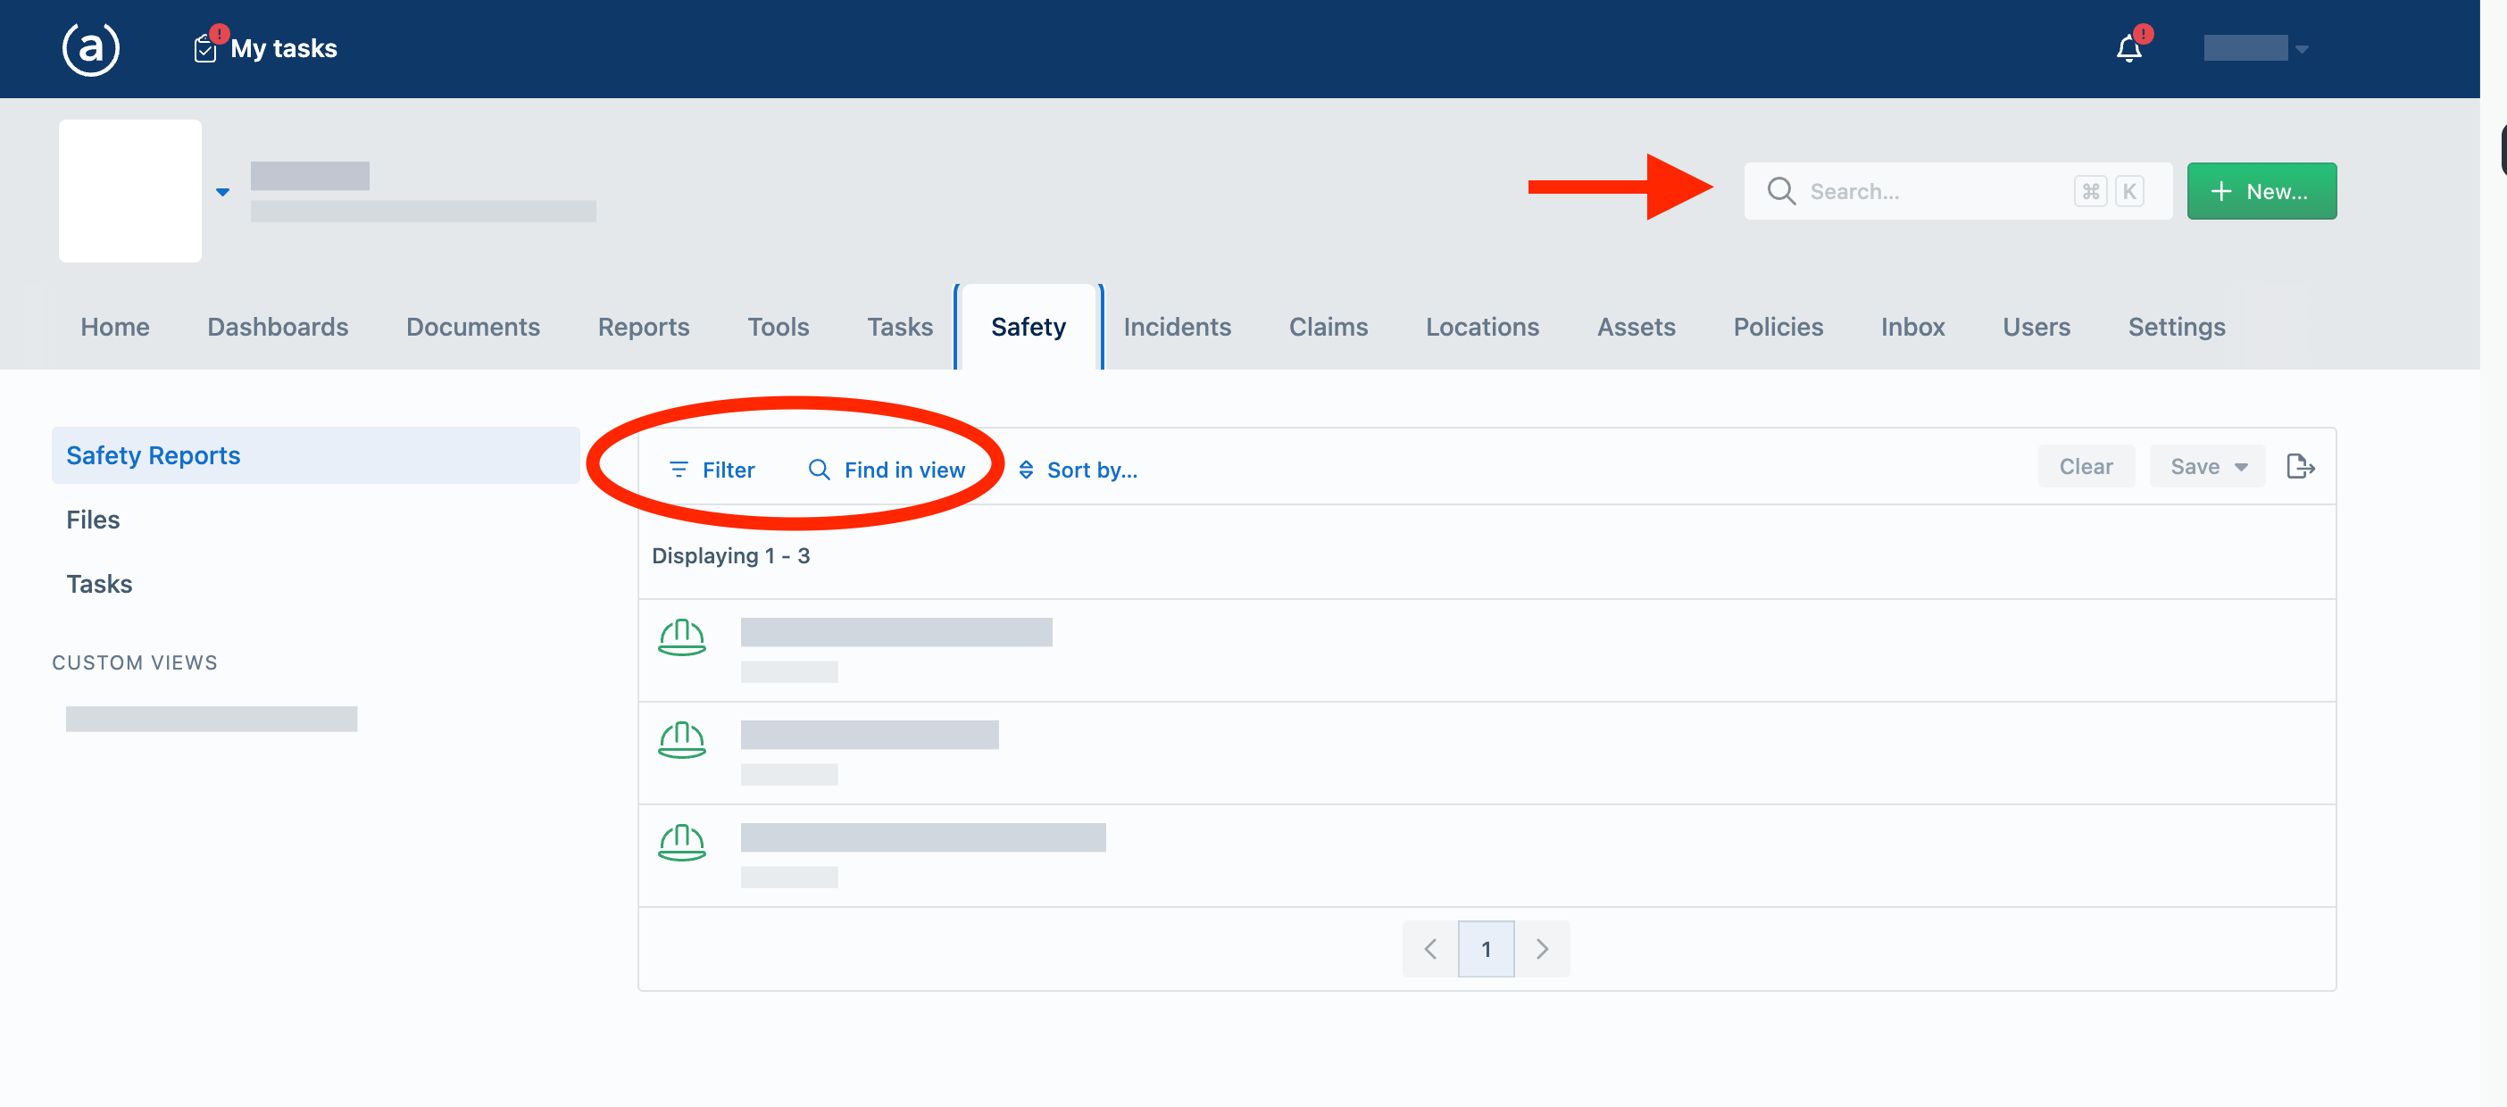Open Tasks in the sidebar

[98, 584]
